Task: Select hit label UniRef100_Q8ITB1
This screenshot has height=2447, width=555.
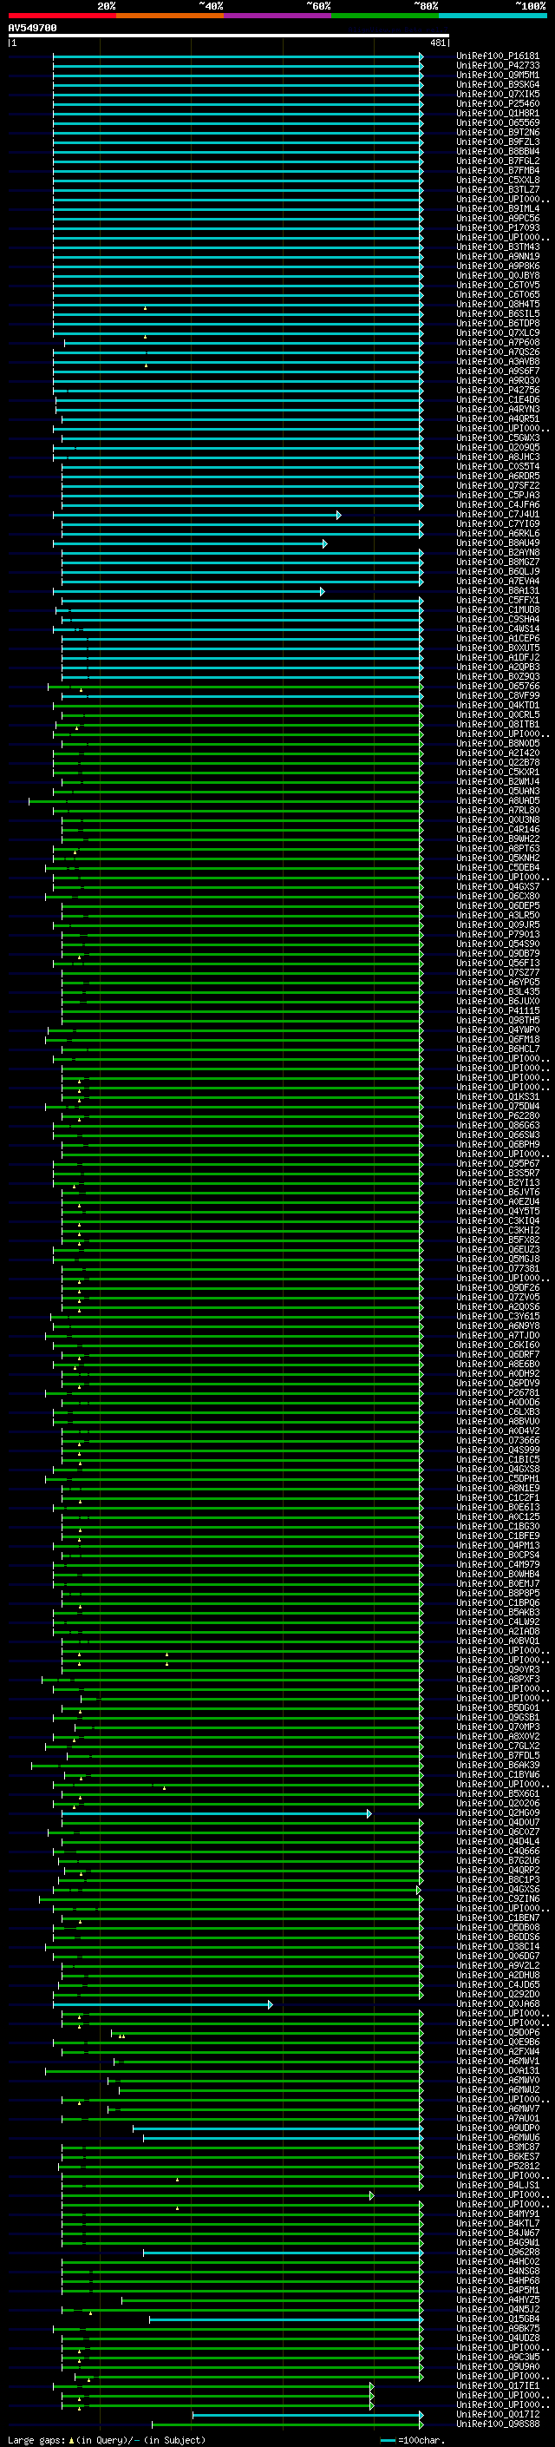Action: [498, 724]
